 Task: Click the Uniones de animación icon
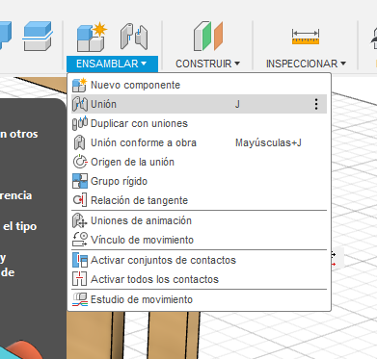79,220
